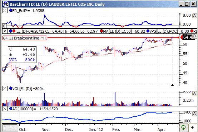The image size is (198, 132).
Task: Click the VOL[EL (D)]=800k label
Action: click(x=28, y=89)
